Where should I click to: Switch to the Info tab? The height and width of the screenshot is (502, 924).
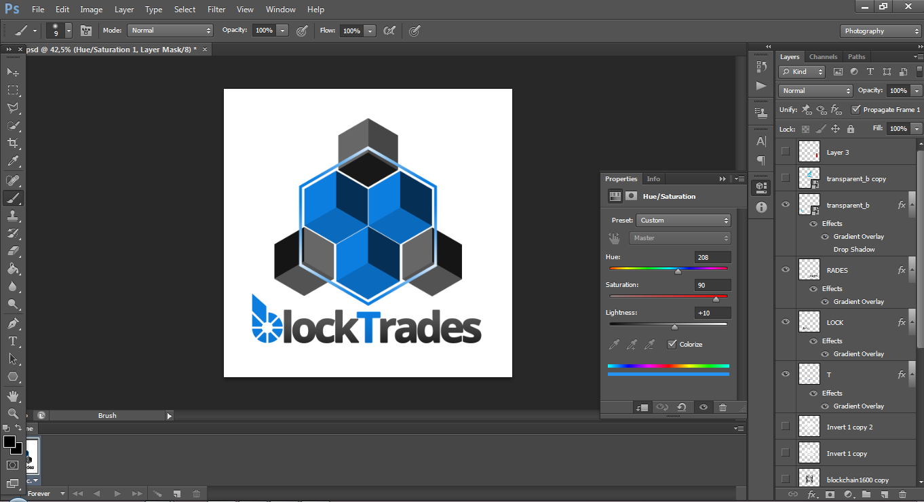(x=653, y=179)
